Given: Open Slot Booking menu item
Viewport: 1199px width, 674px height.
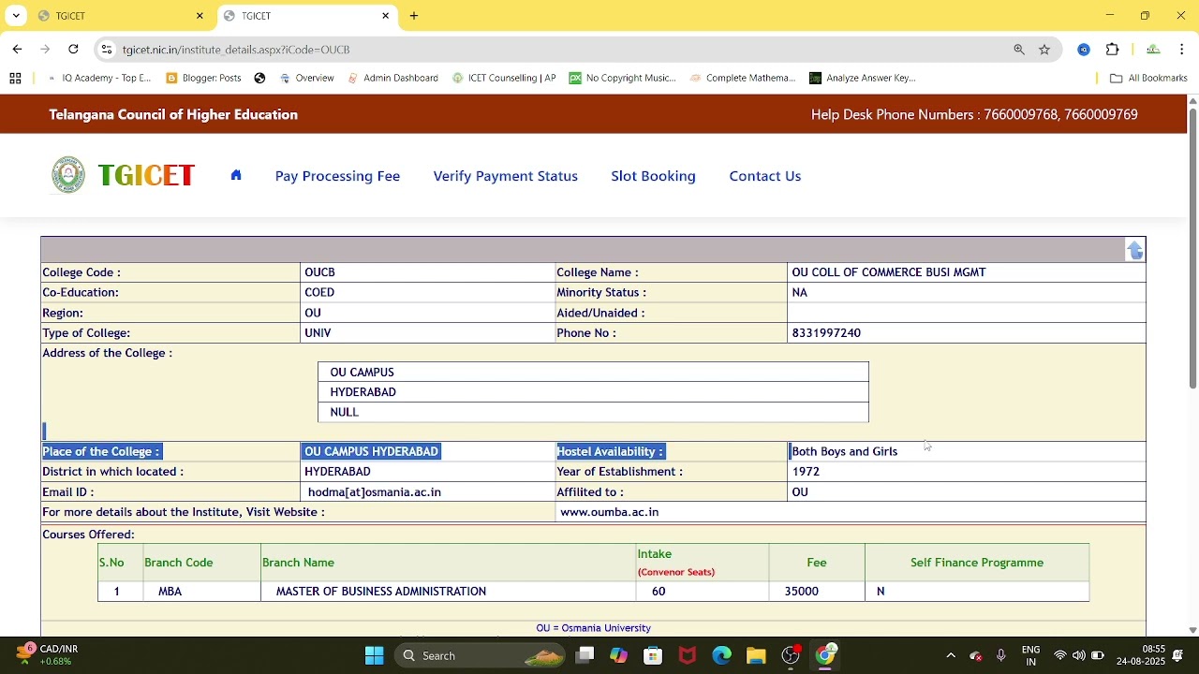Looking at the screenshot, I should point(653,176).
